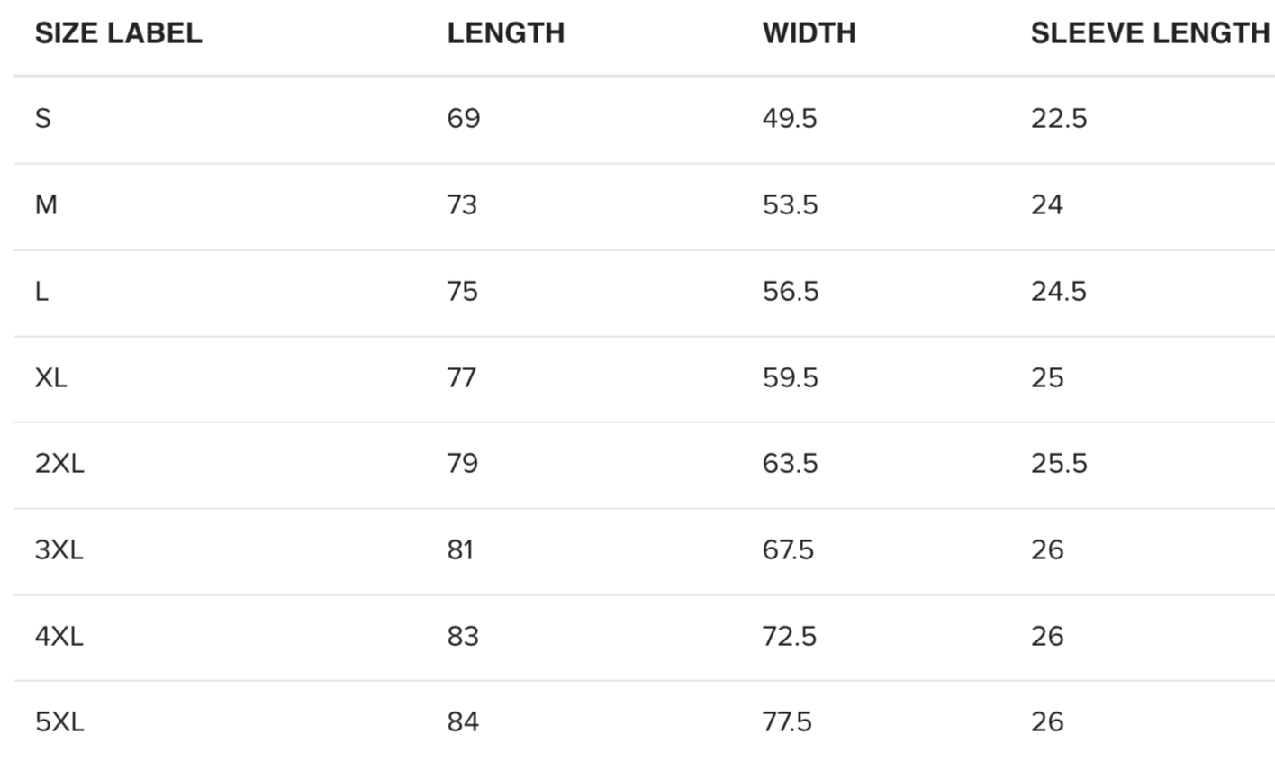Select the 5XL size row label
Viewport: 1275px width, 762px height.
coord(59,721)
